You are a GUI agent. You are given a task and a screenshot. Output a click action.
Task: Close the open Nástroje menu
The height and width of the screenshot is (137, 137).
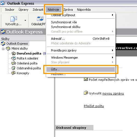(53, 10)
